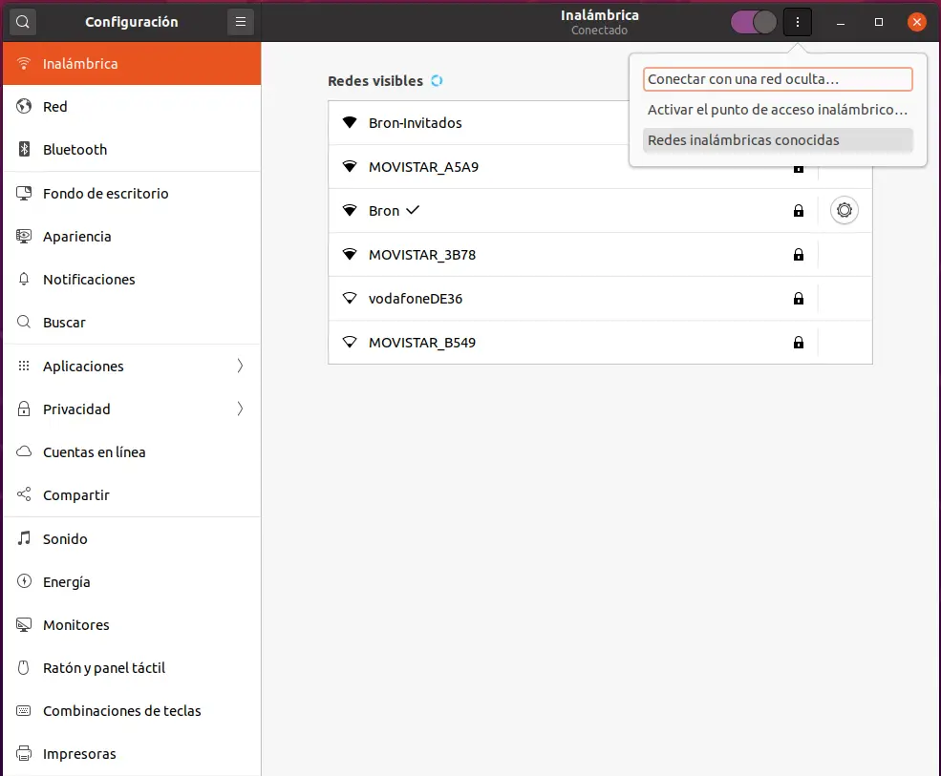Select Conectar con una red oculta
The height and width of the screenshot is (776, 941).
point(778,79)
